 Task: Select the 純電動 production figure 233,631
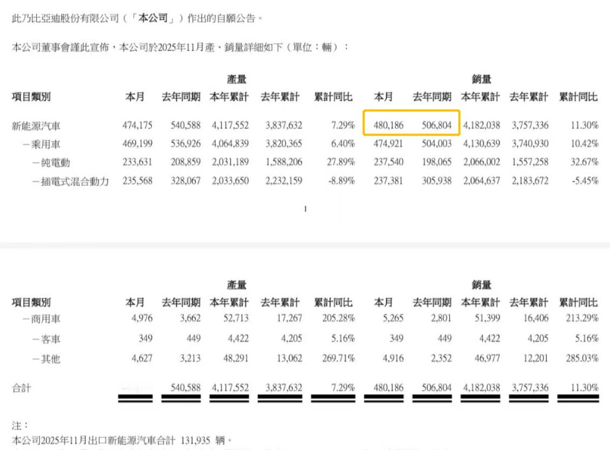click(x=137, y=162)
